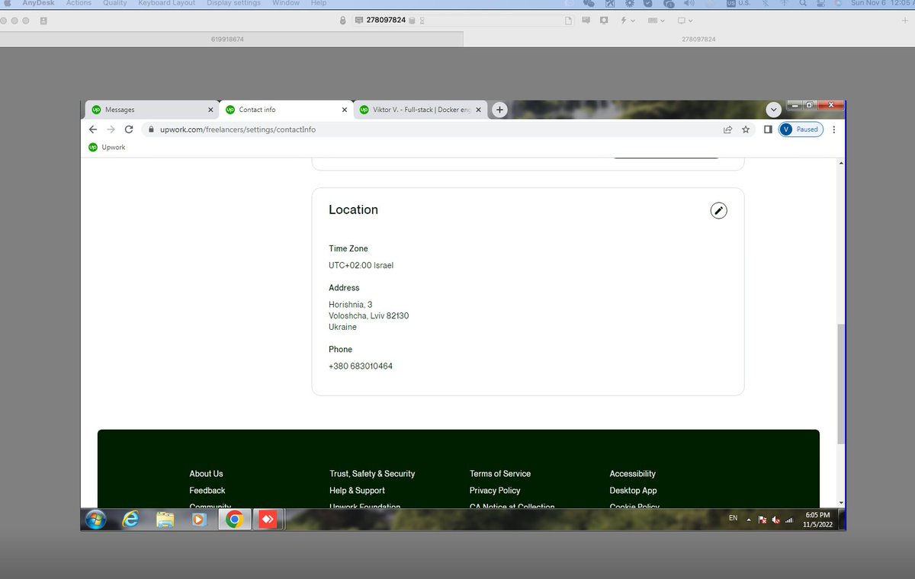
Task: Reload the Upwork contact info page
Action: click(x=129, y=130)
